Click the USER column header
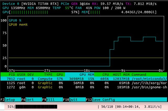 point(22,75)
